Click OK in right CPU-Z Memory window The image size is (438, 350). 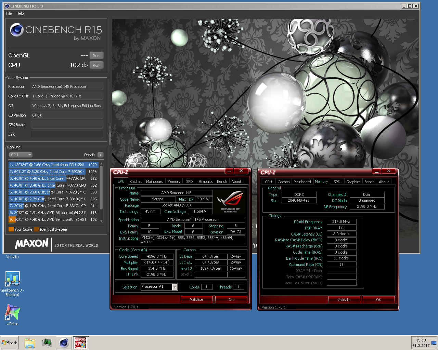[378, 300]
